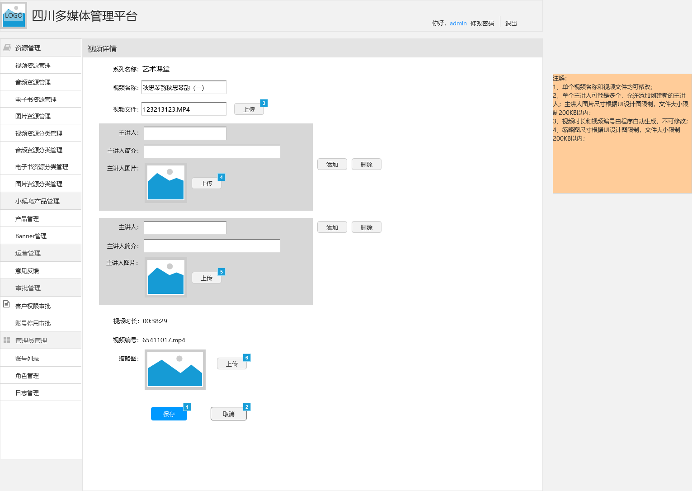
Task: Click 退出 to log out
Action: 511,24
